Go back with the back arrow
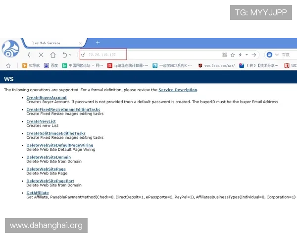 [x=29, y=55]
